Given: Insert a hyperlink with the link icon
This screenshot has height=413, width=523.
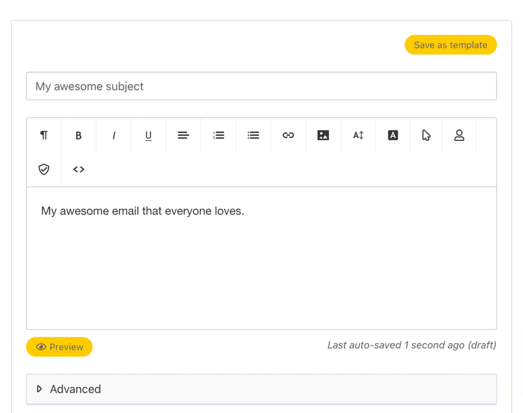Looking at the screenshot, I should pos(288,135).
